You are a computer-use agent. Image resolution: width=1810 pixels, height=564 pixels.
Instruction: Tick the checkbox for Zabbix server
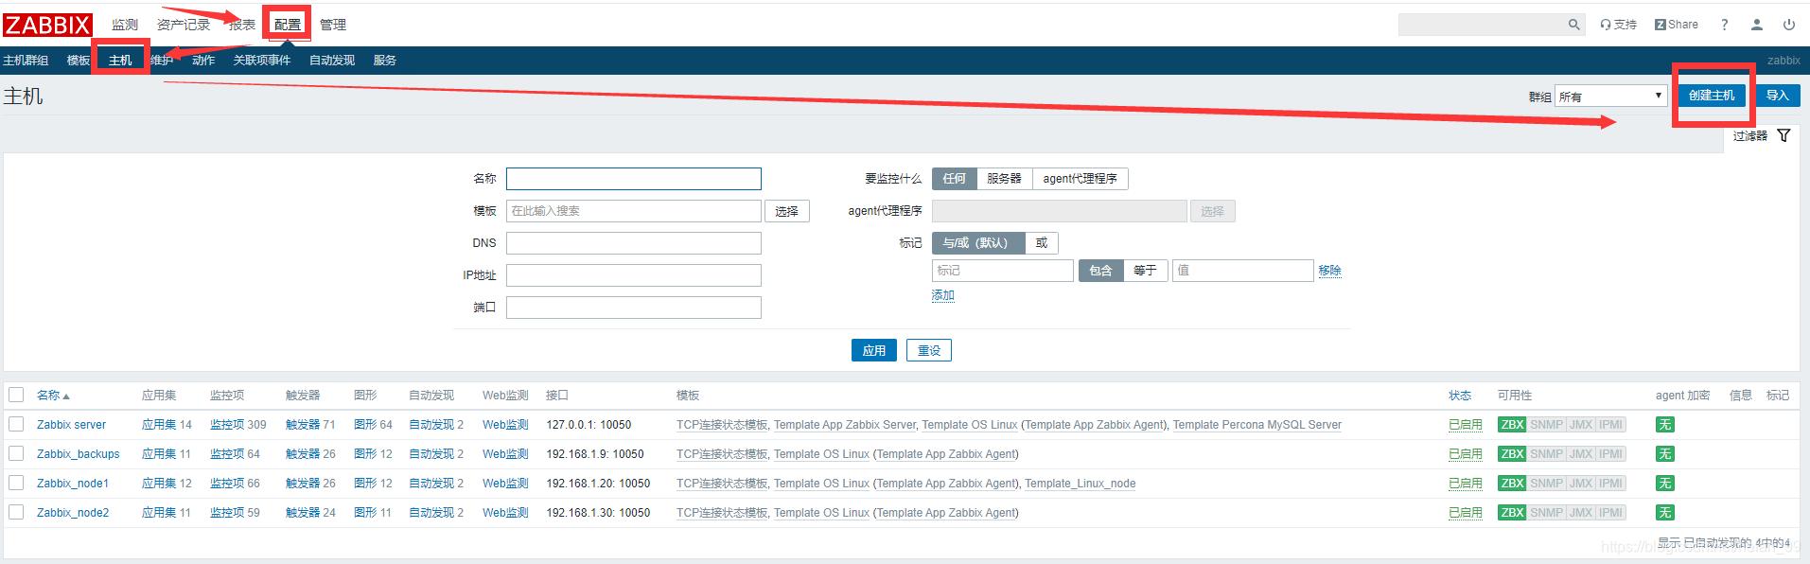(x=16, y=424)
